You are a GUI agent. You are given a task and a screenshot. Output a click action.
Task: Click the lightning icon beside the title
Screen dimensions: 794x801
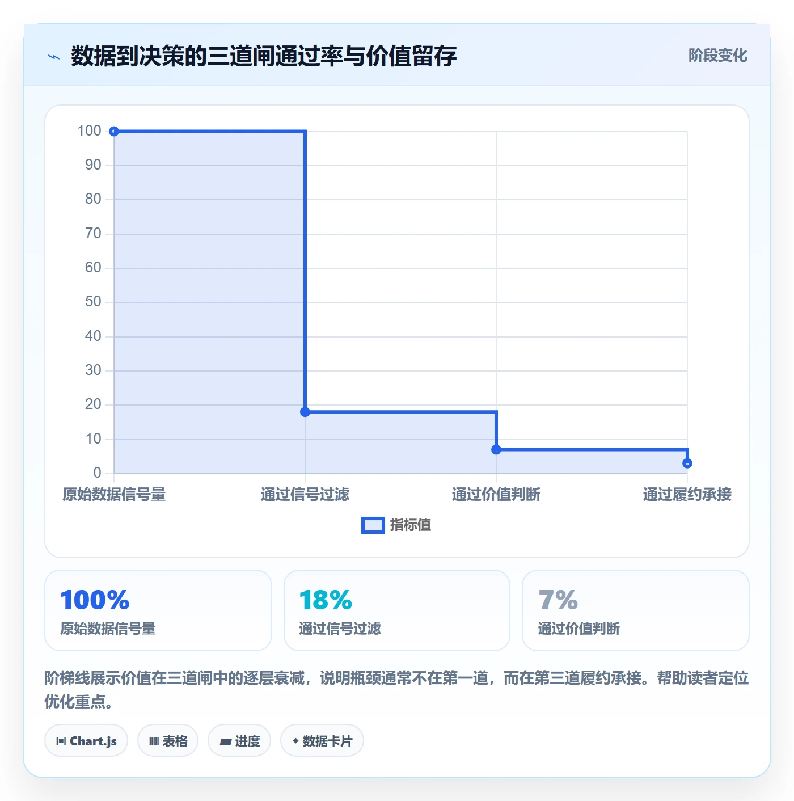pyautogui.click(x=54, y=57)
